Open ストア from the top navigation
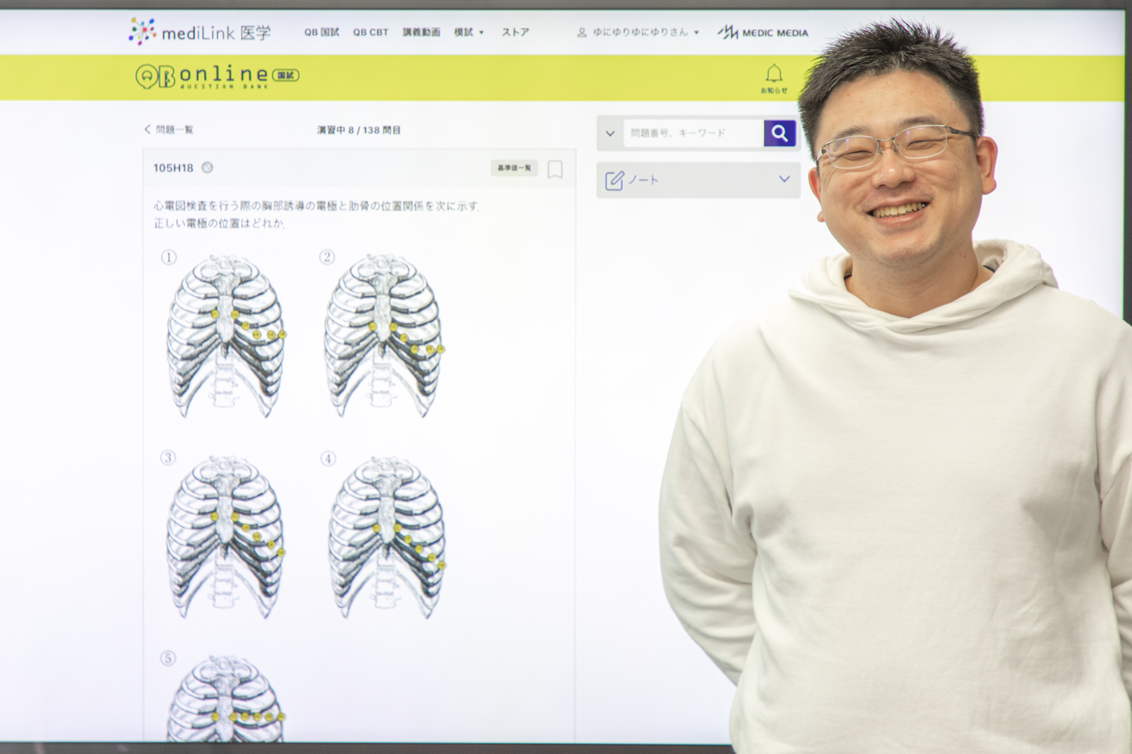This screenshot has height=754, width=1132. tap(516, 32)
